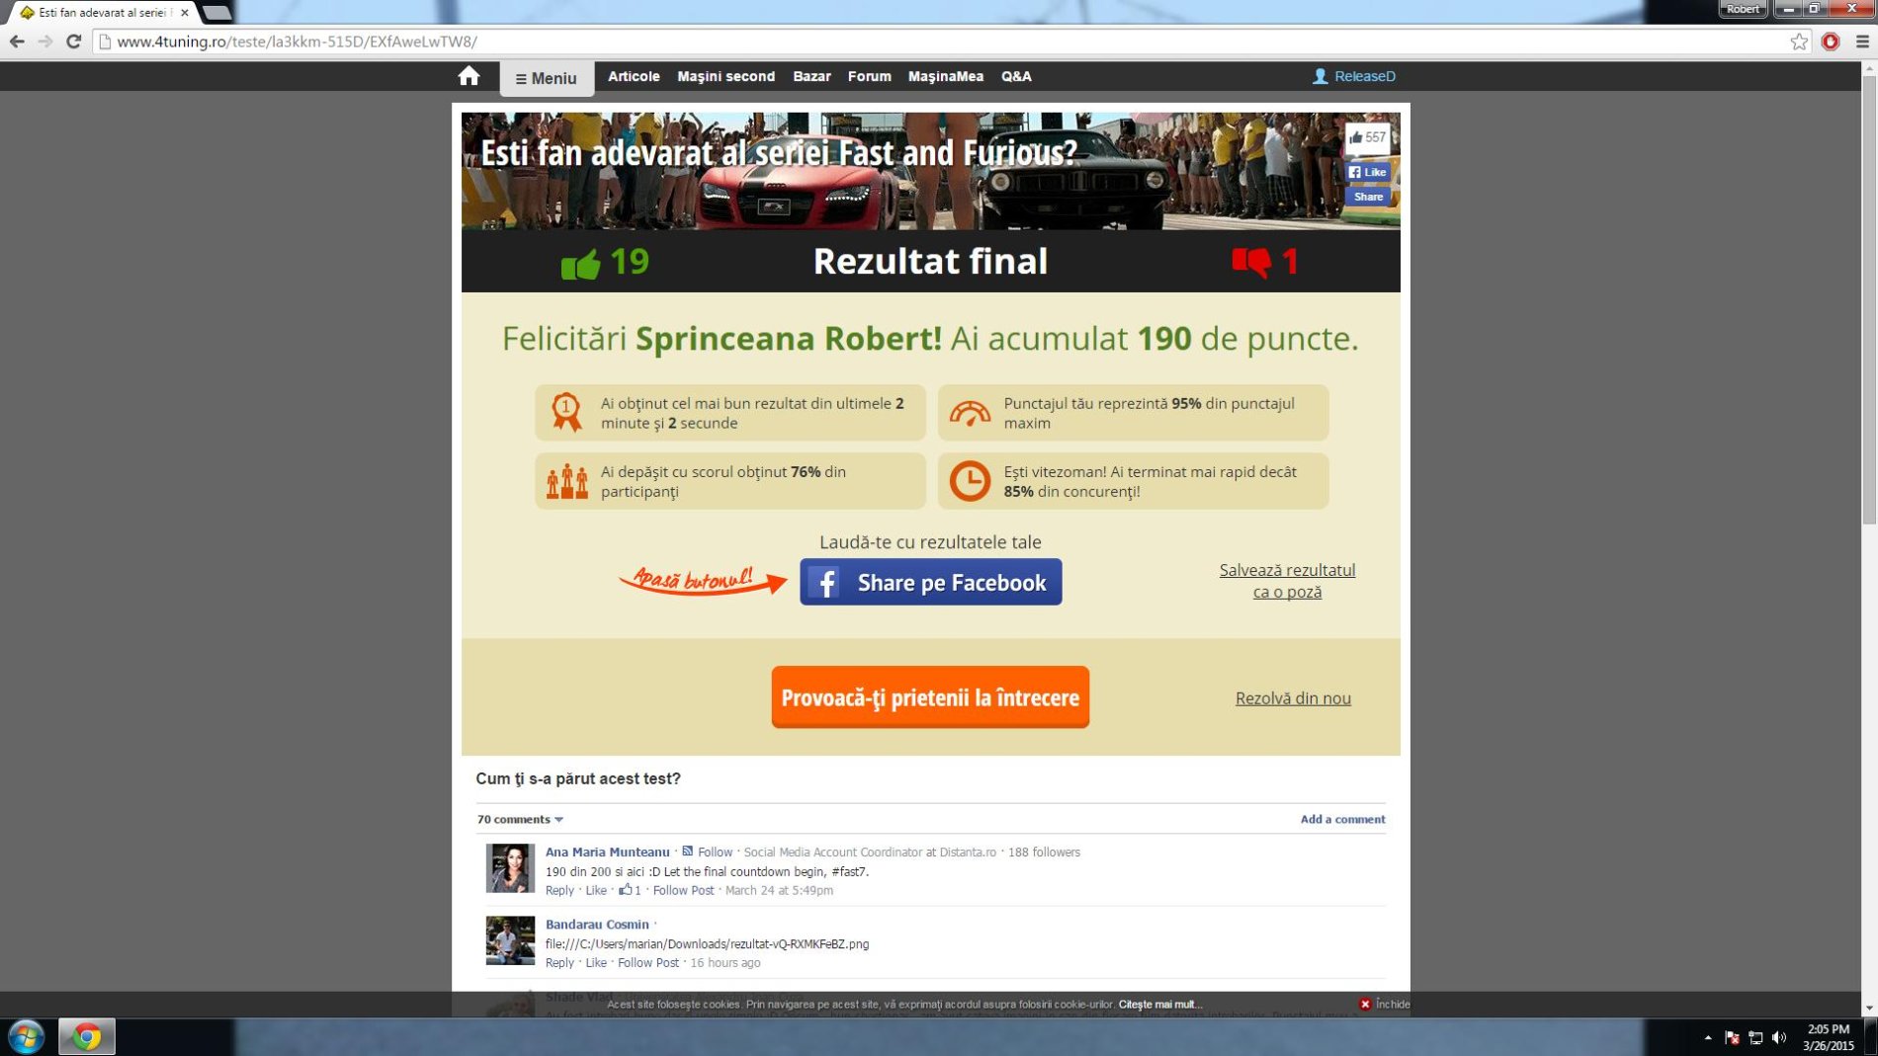Click Add a comment link
1878x1056 pixels.
1342,819
